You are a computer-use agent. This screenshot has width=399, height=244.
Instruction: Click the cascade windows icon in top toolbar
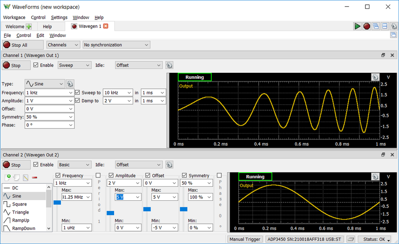(376, 26)
